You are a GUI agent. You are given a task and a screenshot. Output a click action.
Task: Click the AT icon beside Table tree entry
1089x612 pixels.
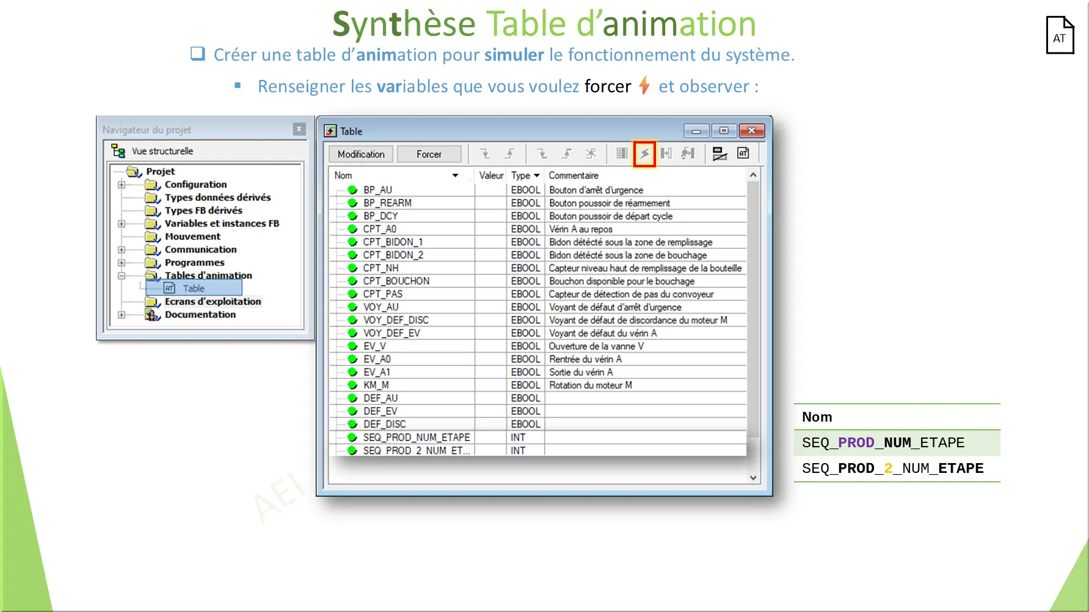click(x=169, y=288)
